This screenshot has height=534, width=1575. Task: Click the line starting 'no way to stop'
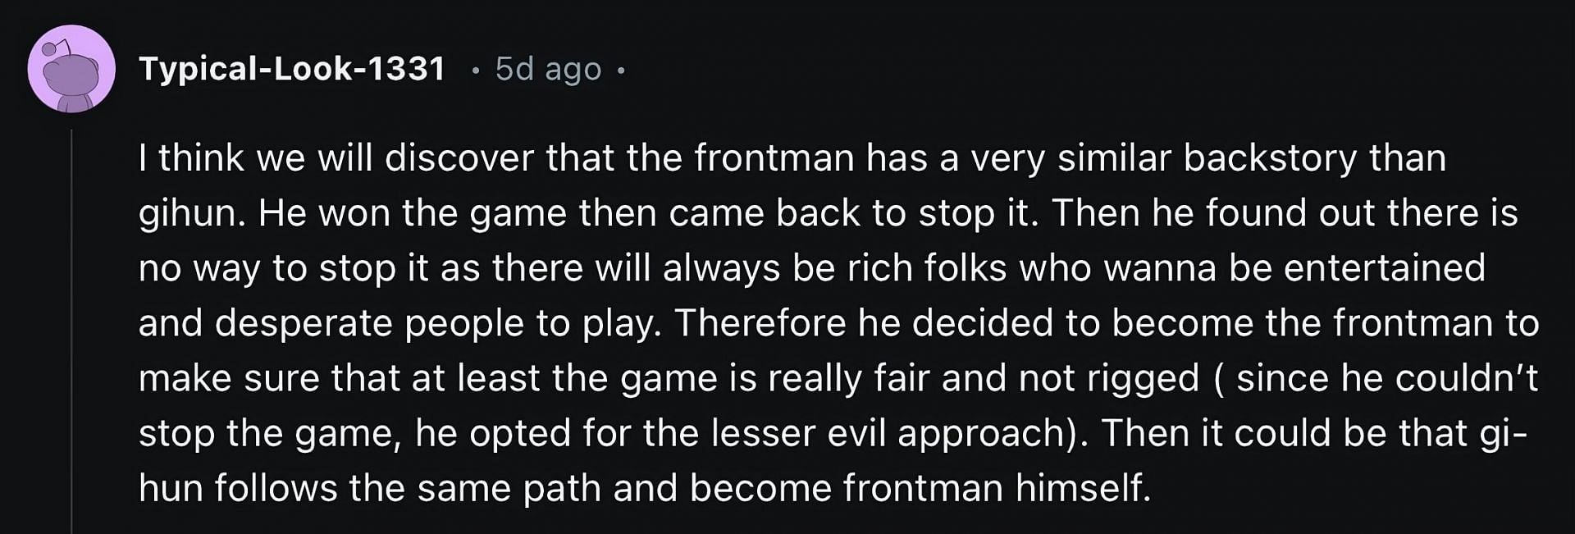[812, 268]
